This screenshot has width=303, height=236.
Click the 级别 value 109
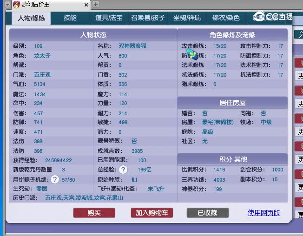point(38,46)
